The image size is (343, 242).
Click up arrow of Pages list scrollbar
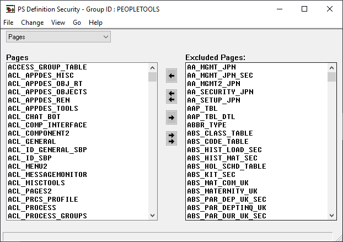coord(152,68)
